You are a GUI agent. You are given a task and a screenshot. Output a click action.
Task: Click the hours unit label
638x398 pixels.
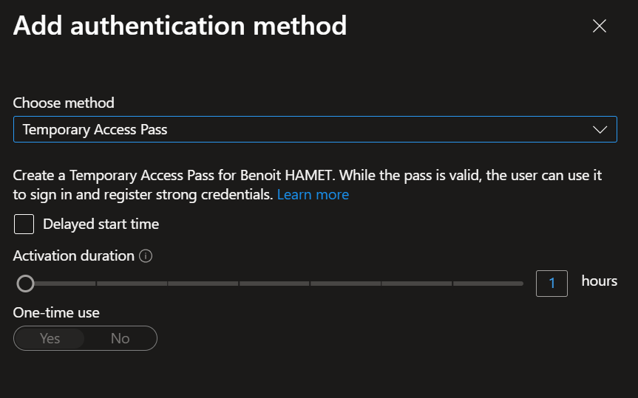(599, 281)
